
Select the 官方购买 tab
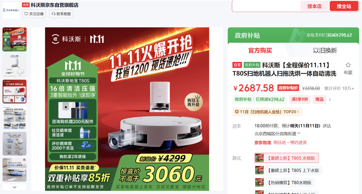point(260,50)
